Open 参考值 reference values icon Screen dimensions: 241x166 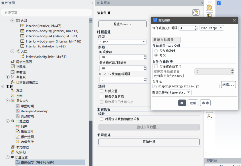(13, 72)
